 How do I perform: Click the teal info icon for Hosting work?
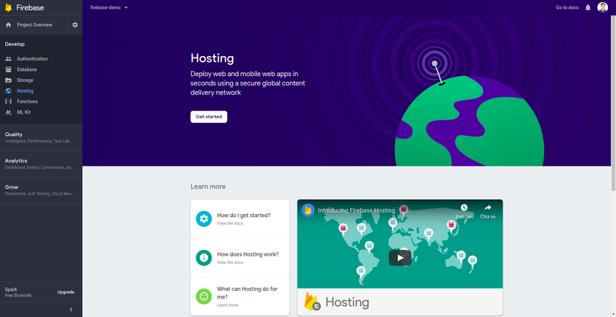tap(204, 258)
